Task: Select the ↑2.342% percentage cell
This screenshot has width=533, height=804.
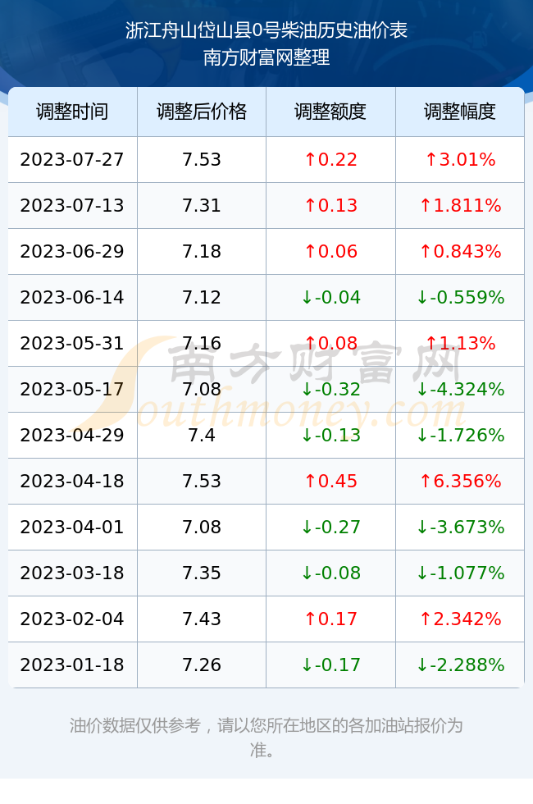Action: tap(460, 619)
